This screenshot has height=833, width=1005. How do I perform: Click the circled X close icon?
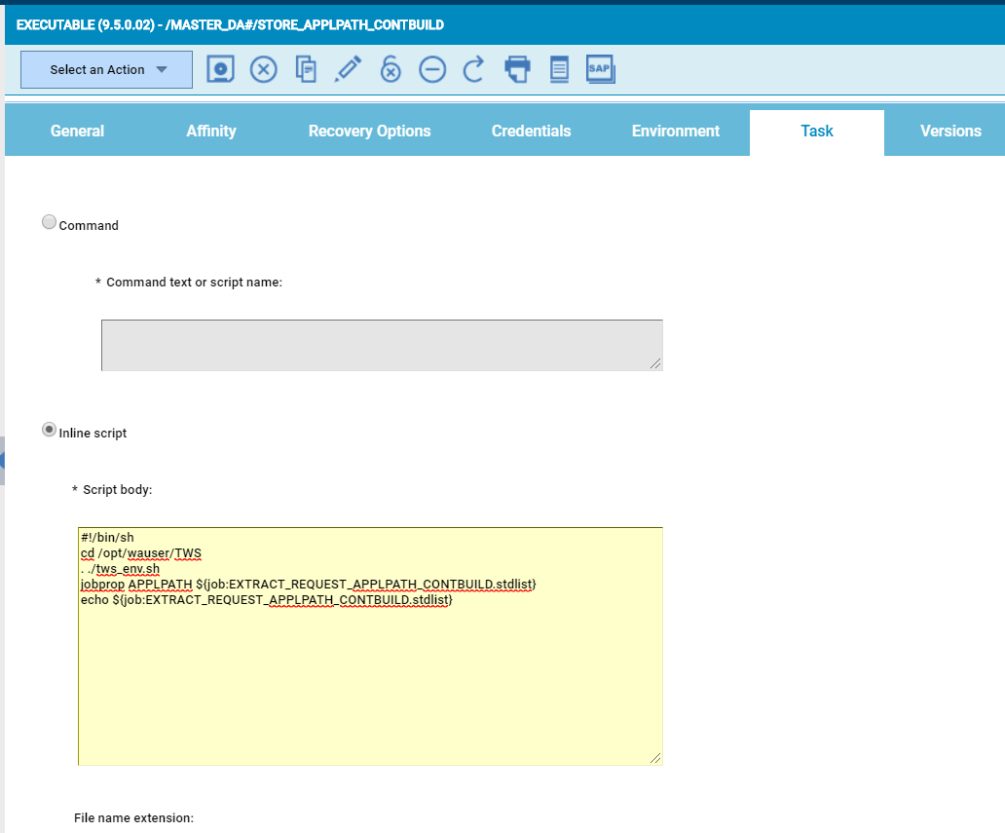coord(264,69)
